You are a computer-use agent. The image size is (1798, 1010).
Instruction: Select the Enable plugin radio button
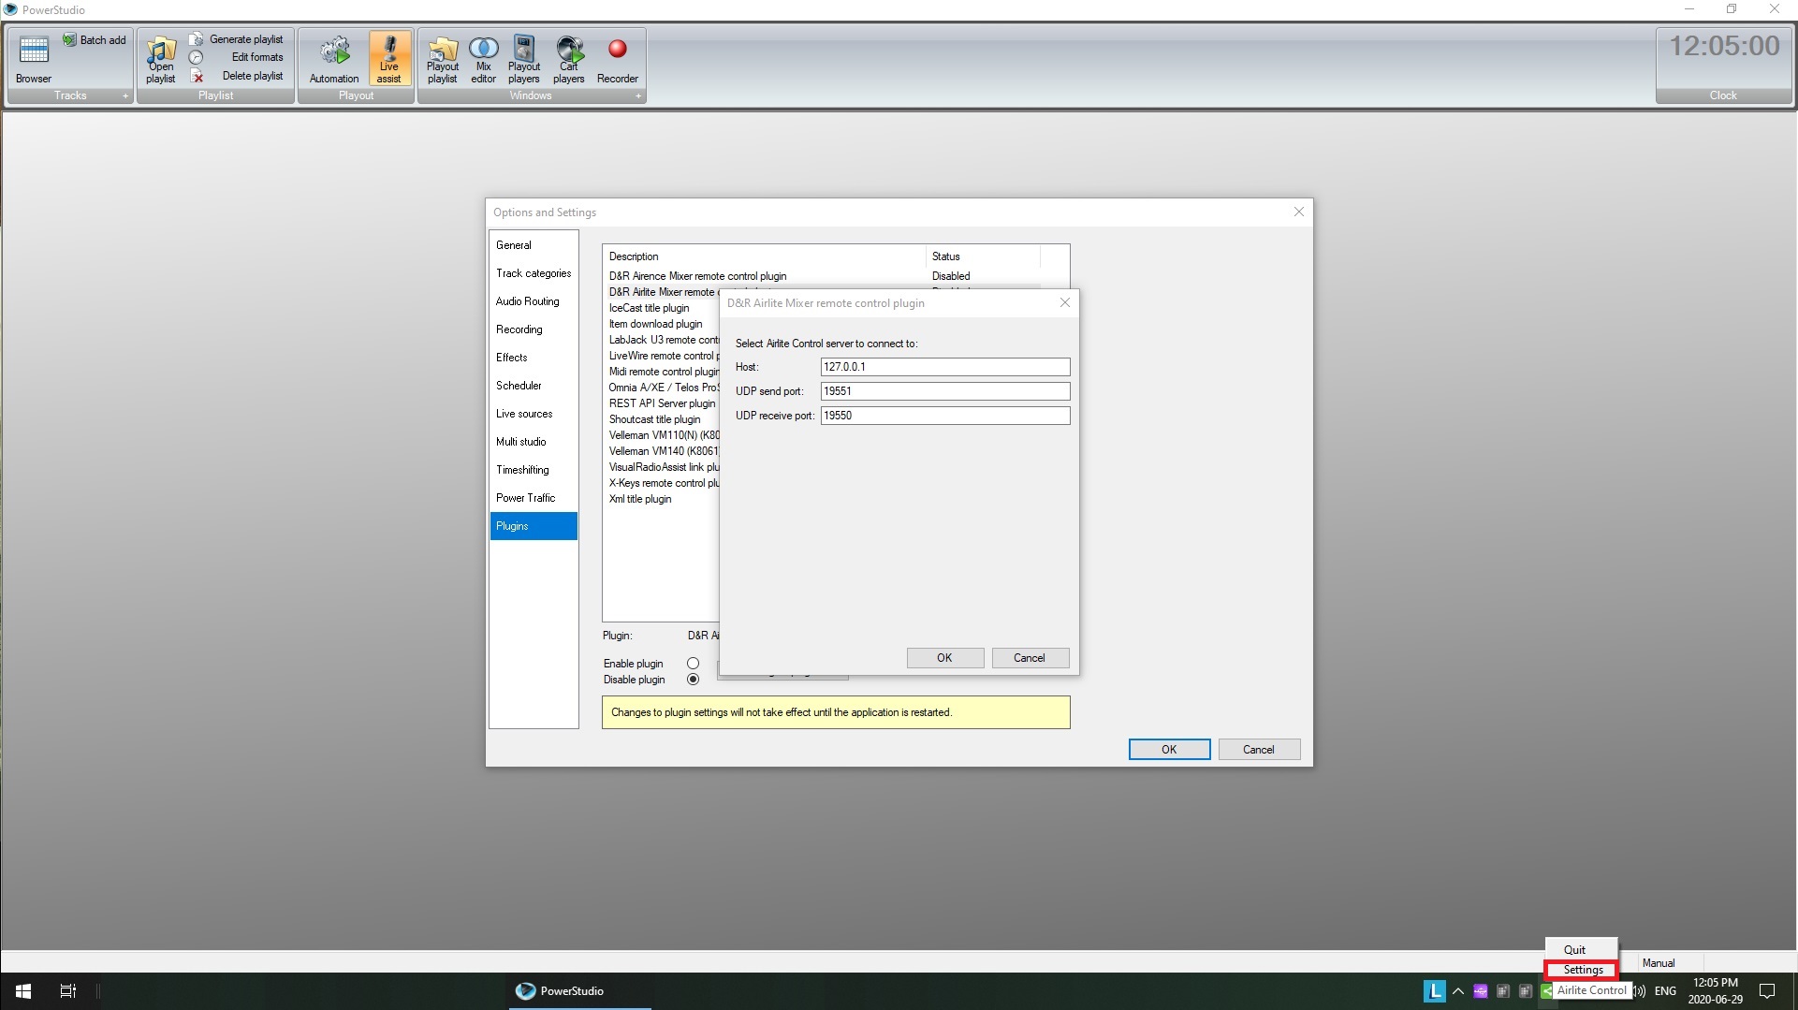pos(693,664)
